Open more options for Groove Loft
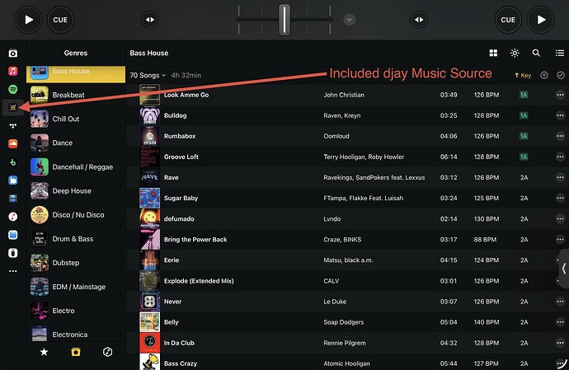569x370 pixels. 560,157
